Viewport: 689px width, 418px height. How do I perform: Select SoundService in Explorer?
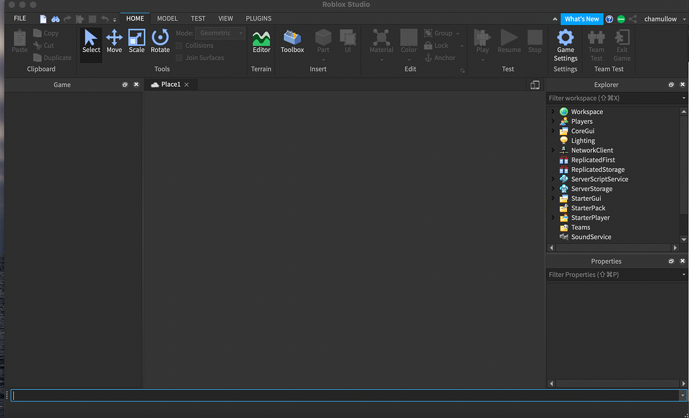tap(591, 237)
